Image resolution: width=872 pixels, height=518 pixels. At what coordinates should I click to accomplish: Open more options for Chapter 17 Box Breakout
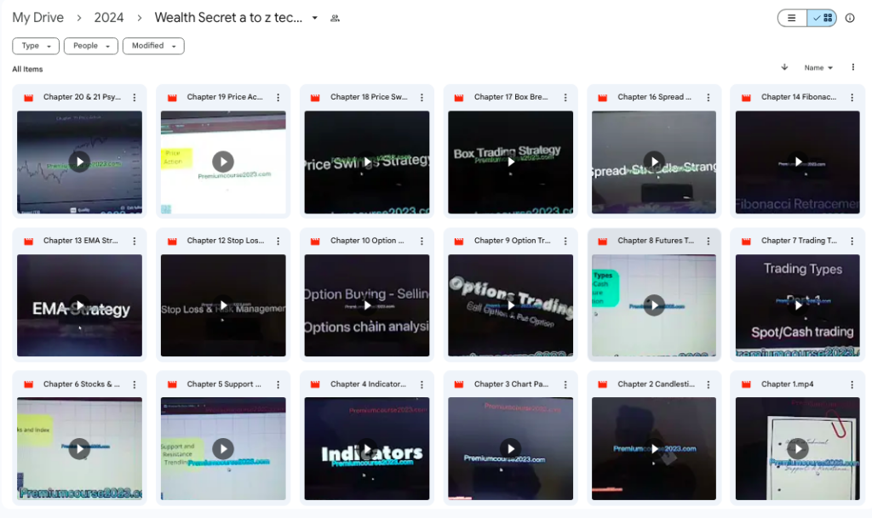point(565,97)
